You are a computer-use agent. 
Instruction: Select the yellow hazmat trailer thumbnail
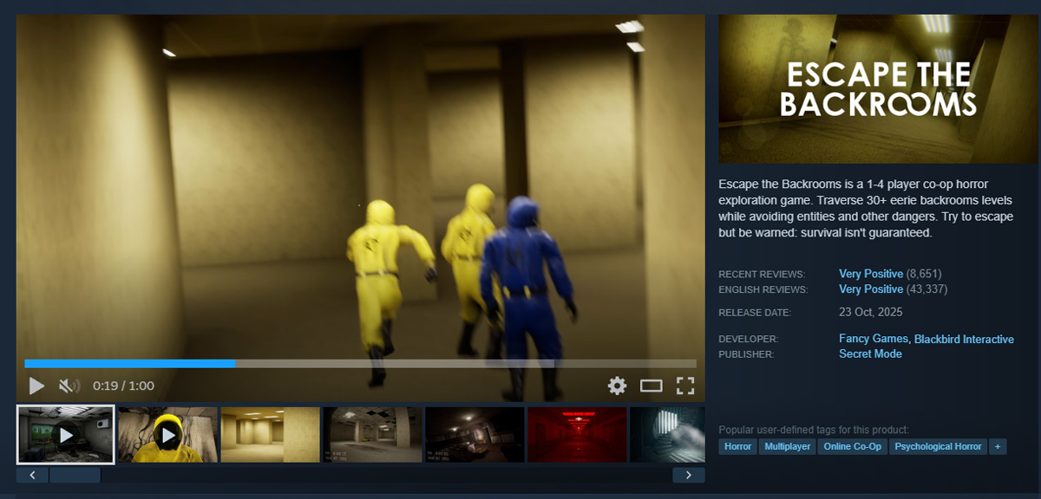(x=167, y=435)
